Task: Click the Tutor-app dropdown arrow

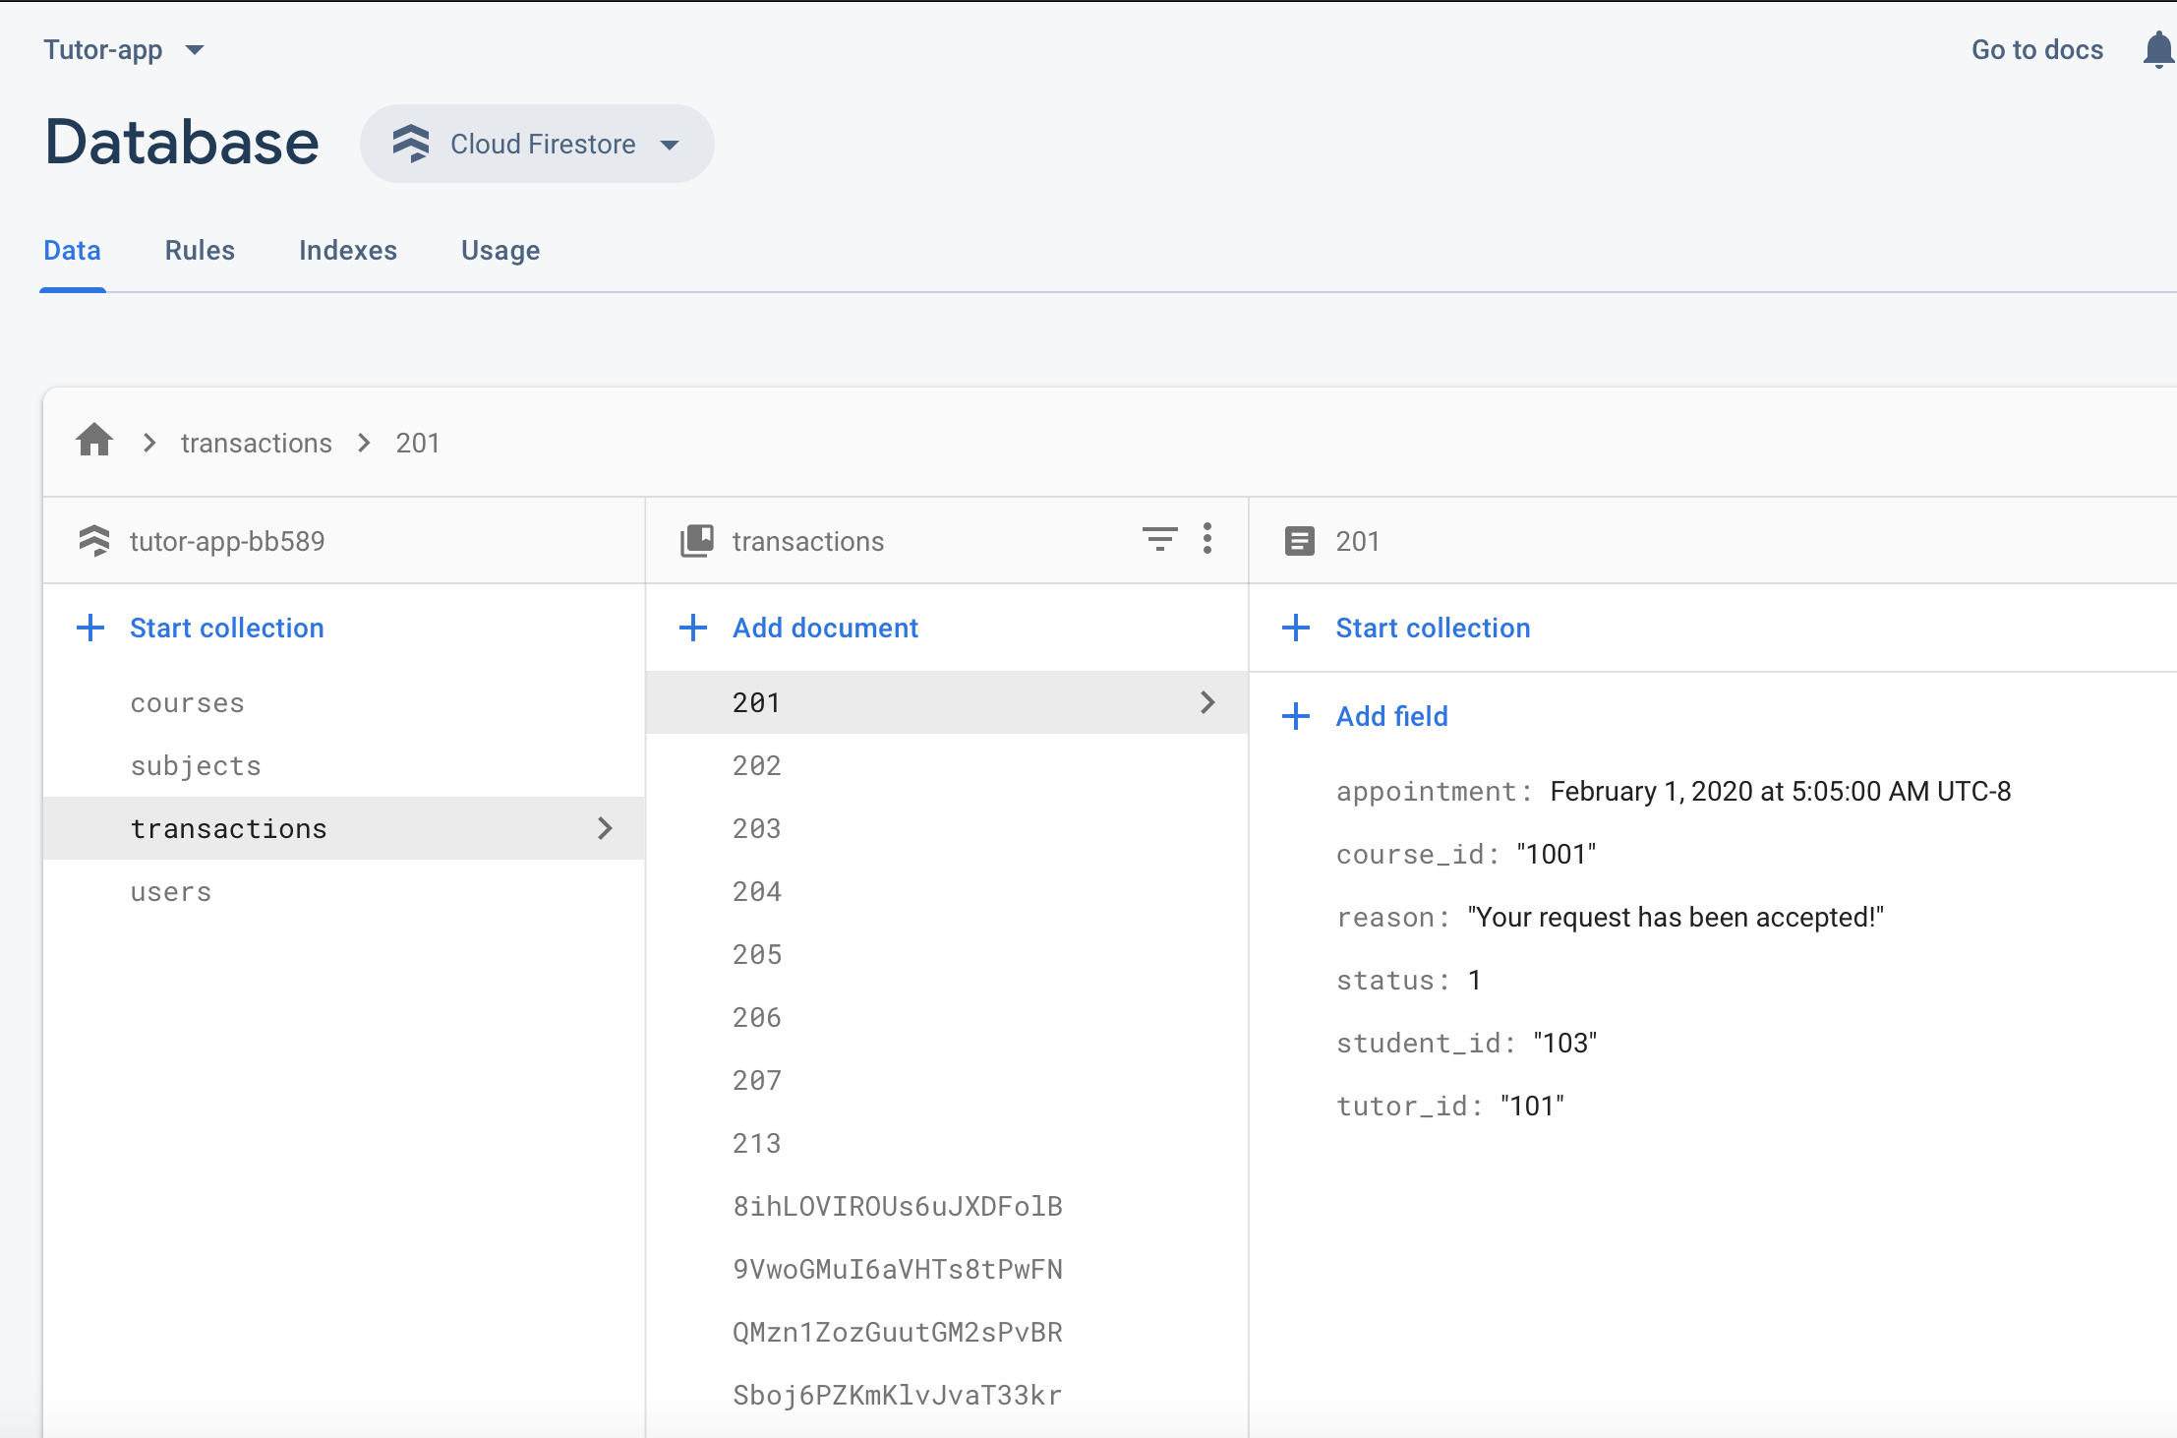Action: 194,50
